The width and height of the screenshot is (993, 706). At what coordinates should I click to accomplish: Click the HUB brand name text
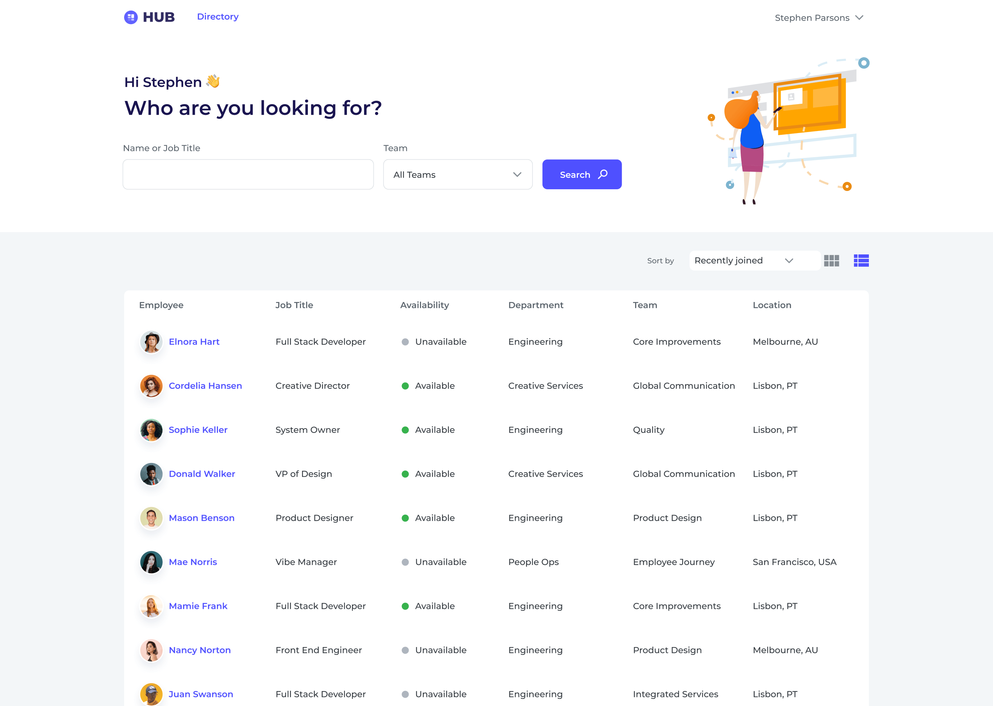click(159, 17)
